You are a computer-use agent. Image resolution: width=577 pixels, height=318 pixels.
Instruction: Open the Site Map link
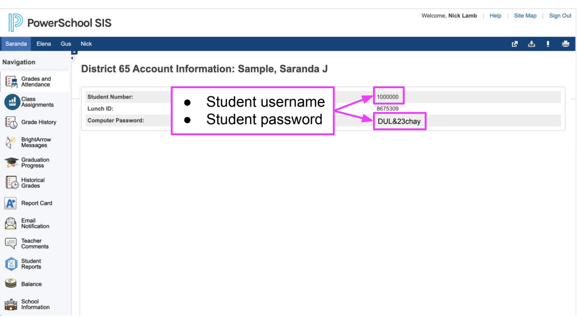point(525,16)
